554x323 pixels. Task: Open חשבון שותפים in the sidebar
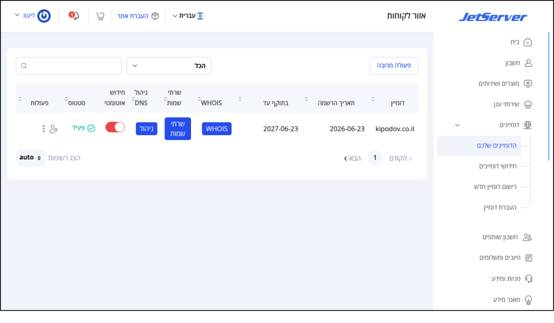tap(500, 237)
